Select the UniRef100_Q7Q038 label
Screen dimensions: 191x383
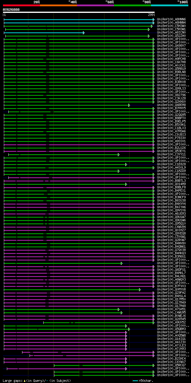[x=171, y=250]
